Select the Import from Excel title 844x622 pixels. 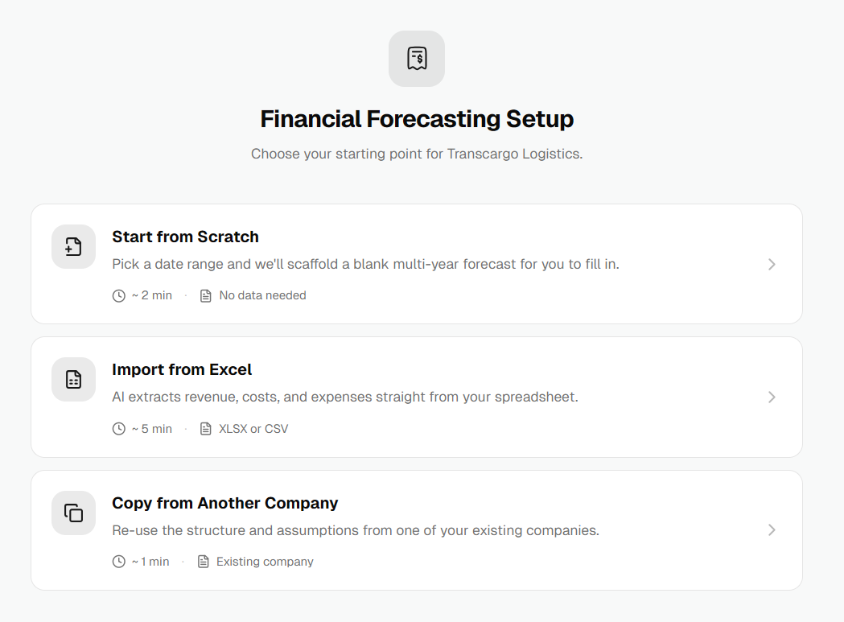tap(182, 369)
